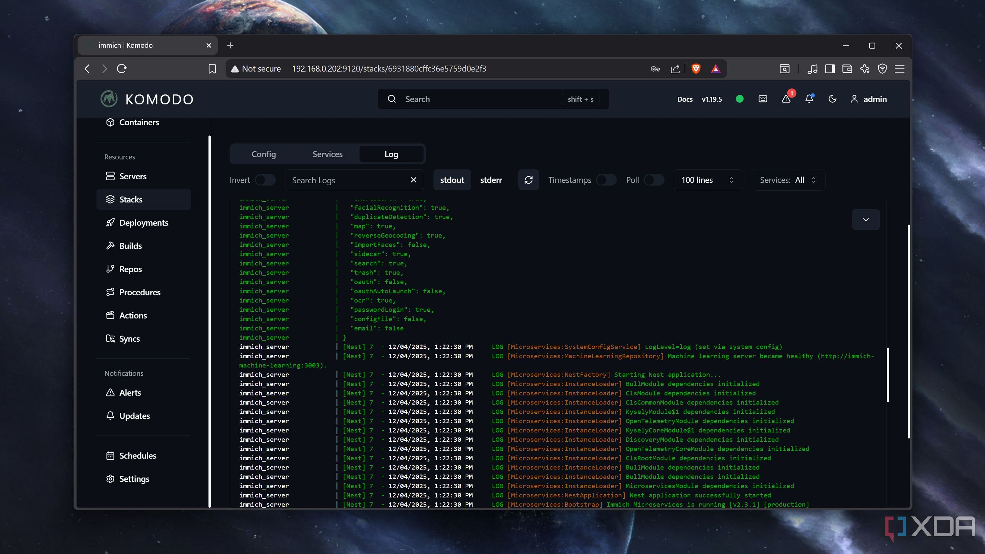The width and height of the screenshot is (985, 554).
Task: Open Settings in the sidebar
Action: click(143, 479)
